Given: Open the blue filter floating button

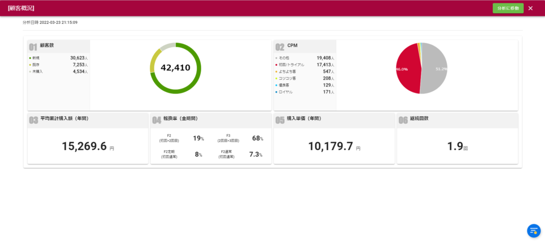Looking at the screenshot, I should (533, 230).
